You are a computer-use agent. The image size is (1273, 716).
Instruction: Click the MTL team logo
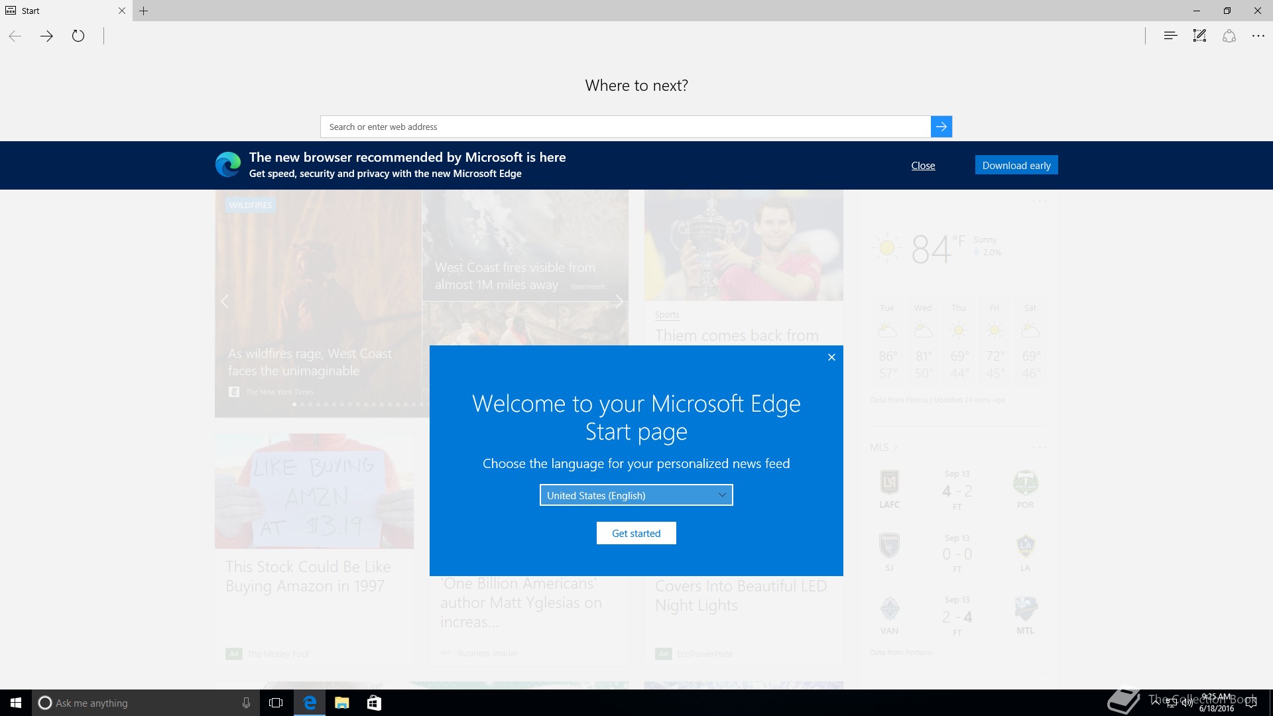(1025, 609)
